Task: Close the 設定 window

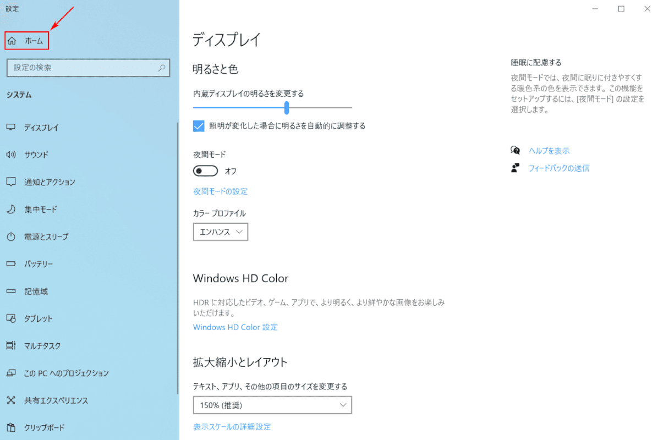Action: (x=647, y=9)
